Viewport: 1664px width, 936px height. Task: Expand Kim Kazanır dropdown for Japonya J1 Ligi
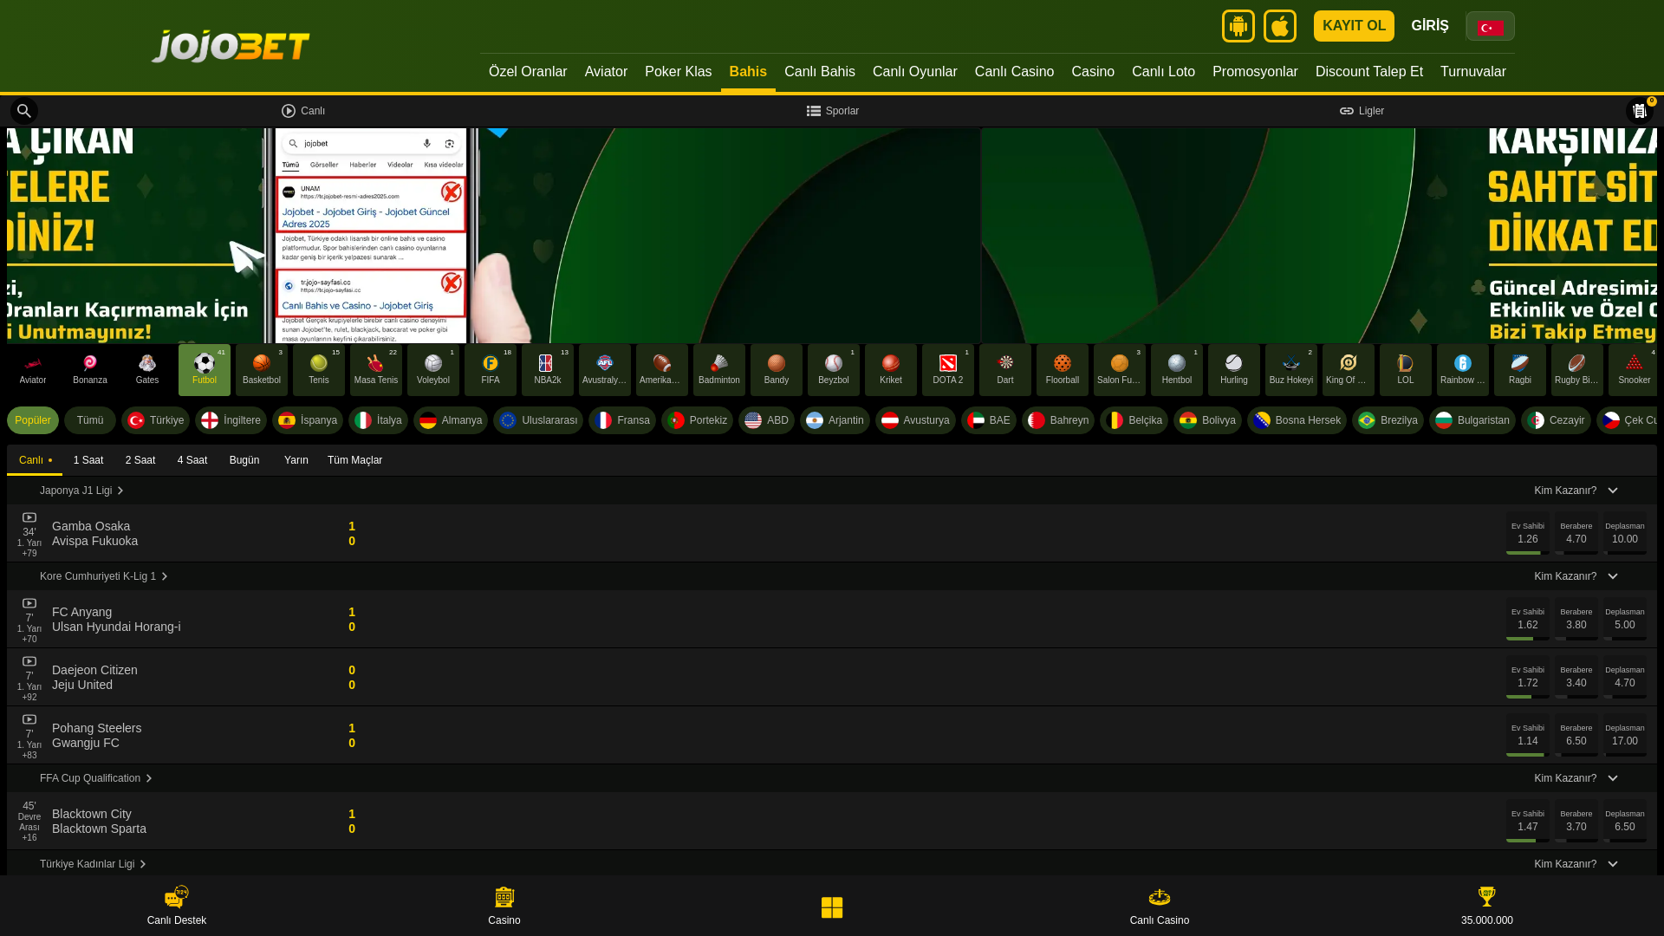pyautogui.click(x=1576, y=491)
